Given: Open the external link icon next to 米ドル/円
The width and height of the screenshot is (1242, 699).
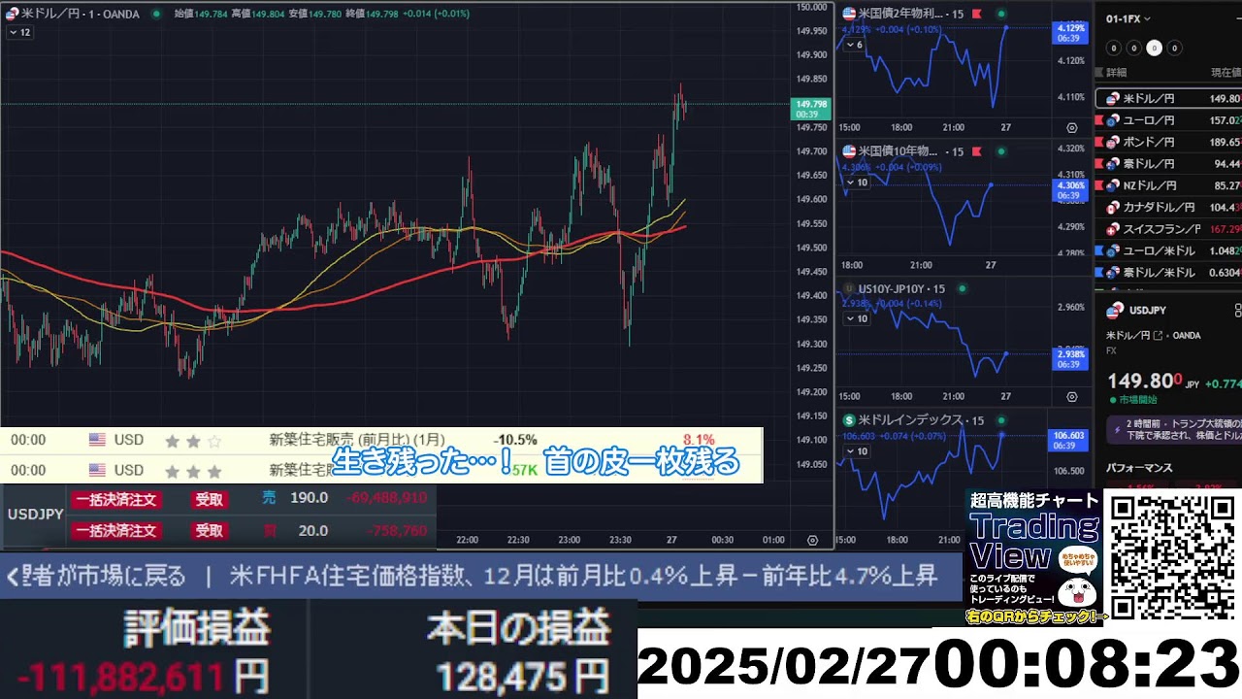Looking at the screenshot, I should pos(1158,335).
